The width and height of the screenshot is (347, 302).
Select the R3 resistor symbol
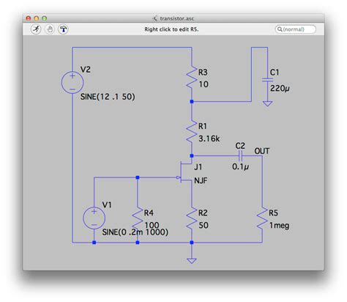click(x=192, y=77)
